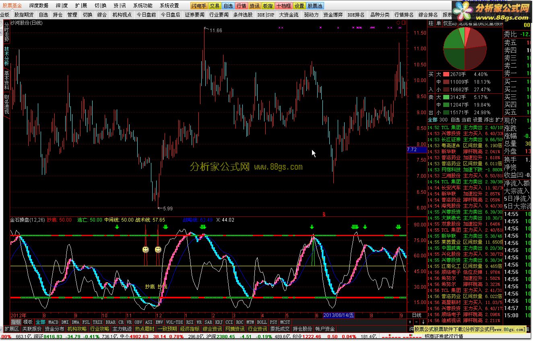The image size is (533, 341).
Task: Open the 委托成交 bottom tab
Action: tap(280, 329)
